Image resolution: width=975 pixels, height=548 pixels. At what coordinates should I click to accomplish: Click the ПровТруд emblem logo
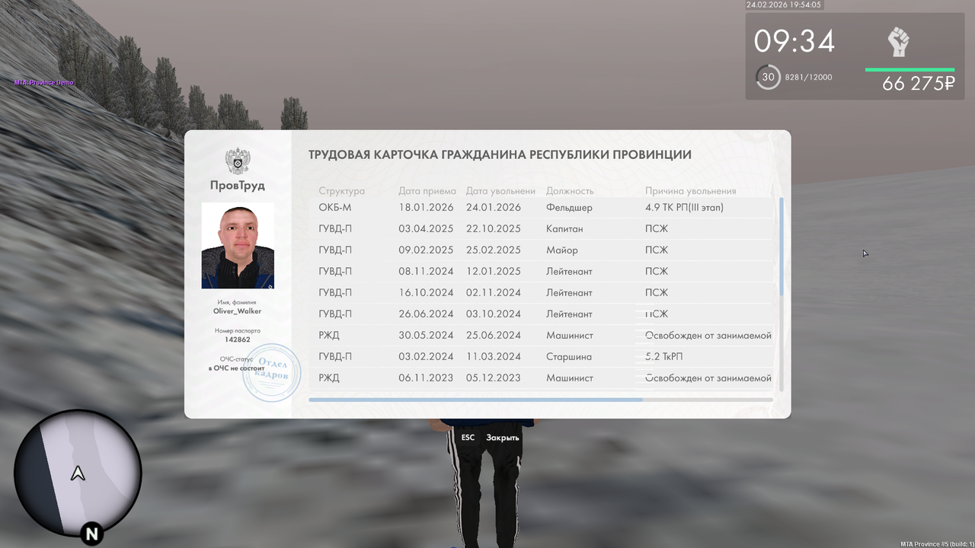(x=238, y=162)
